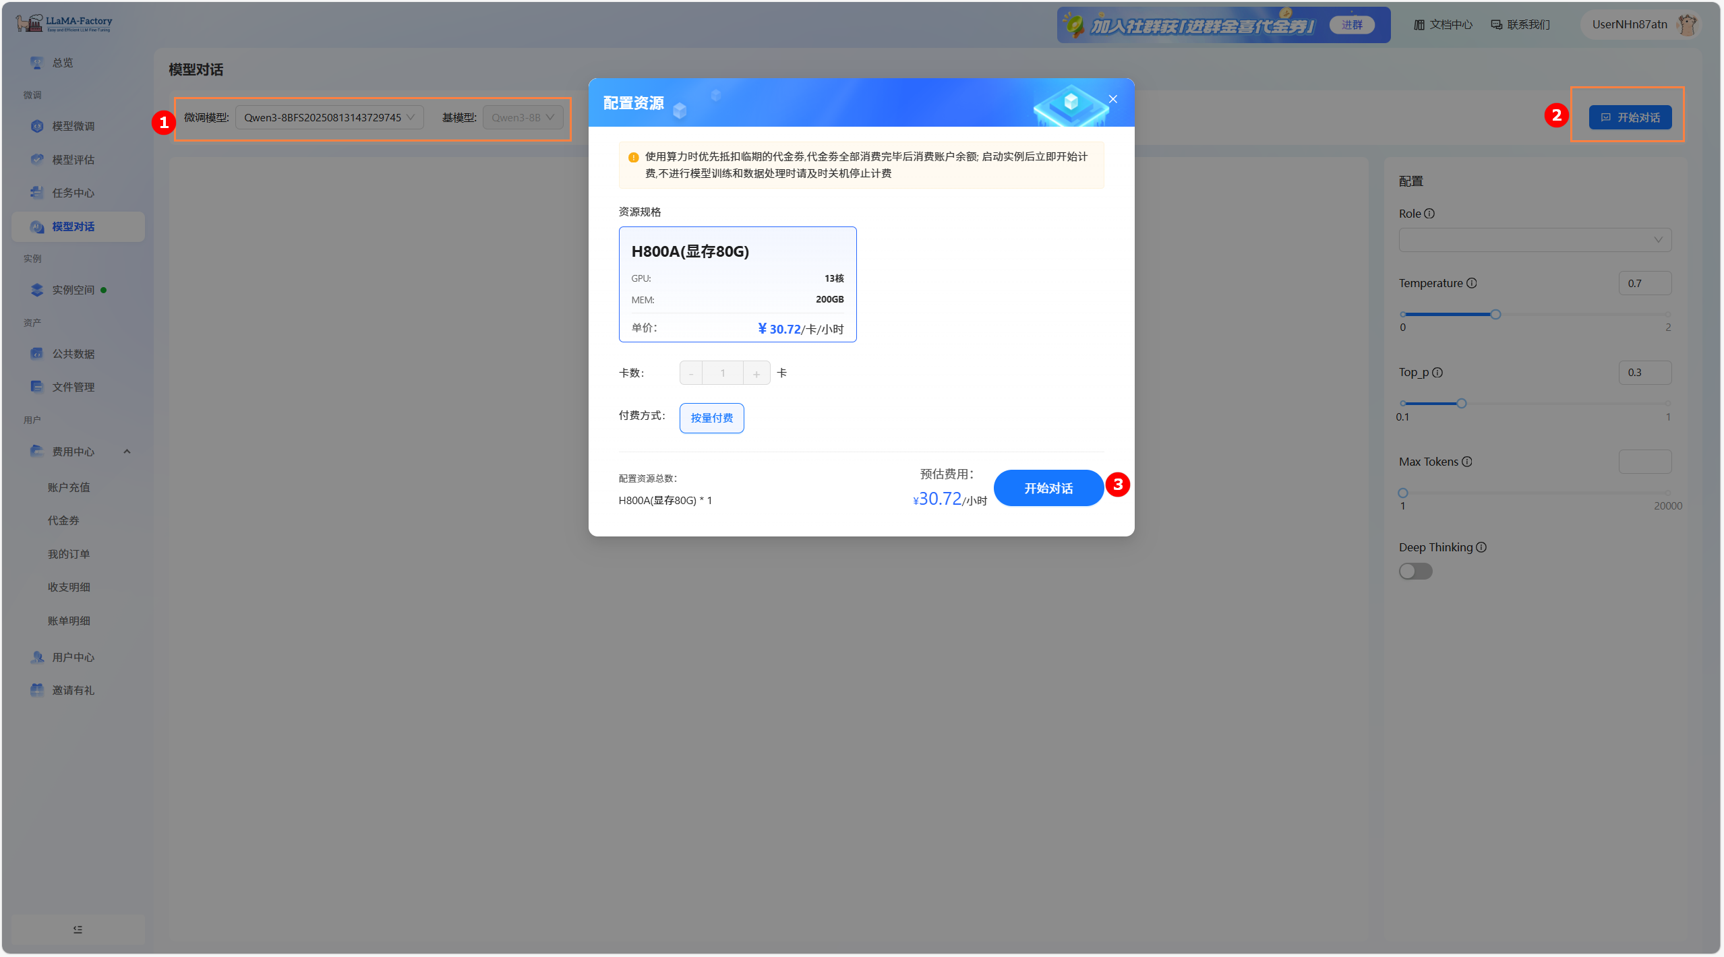Image resolution: width=1724 pixels, height=957 pixels.
Task: Collapse the 费用中心 menu section
Action: coord(127,452)
